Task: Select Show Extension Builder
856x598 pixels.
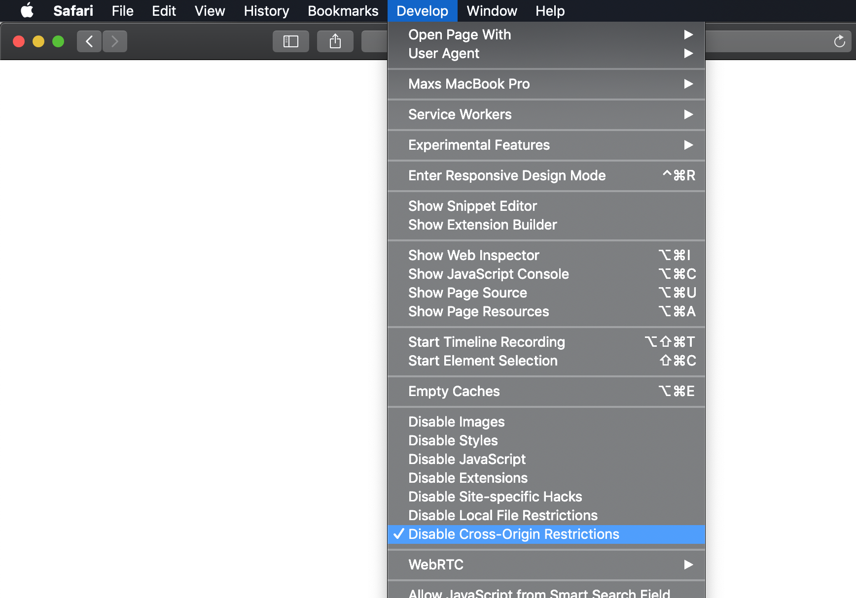Action: [546, 225]
